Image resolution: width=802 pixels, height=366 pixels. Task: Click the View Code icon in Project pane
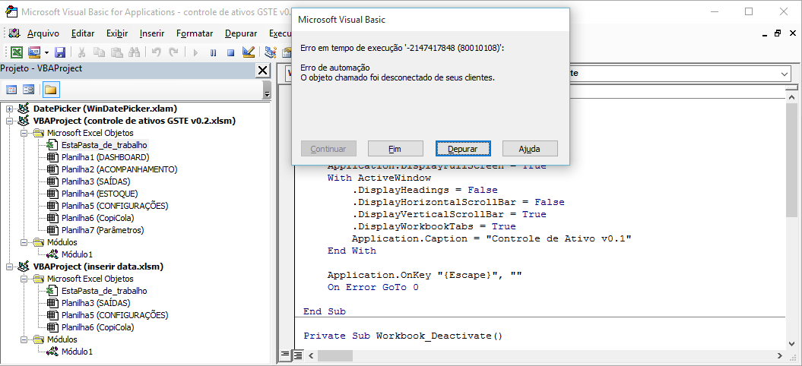tap(11, 90)
